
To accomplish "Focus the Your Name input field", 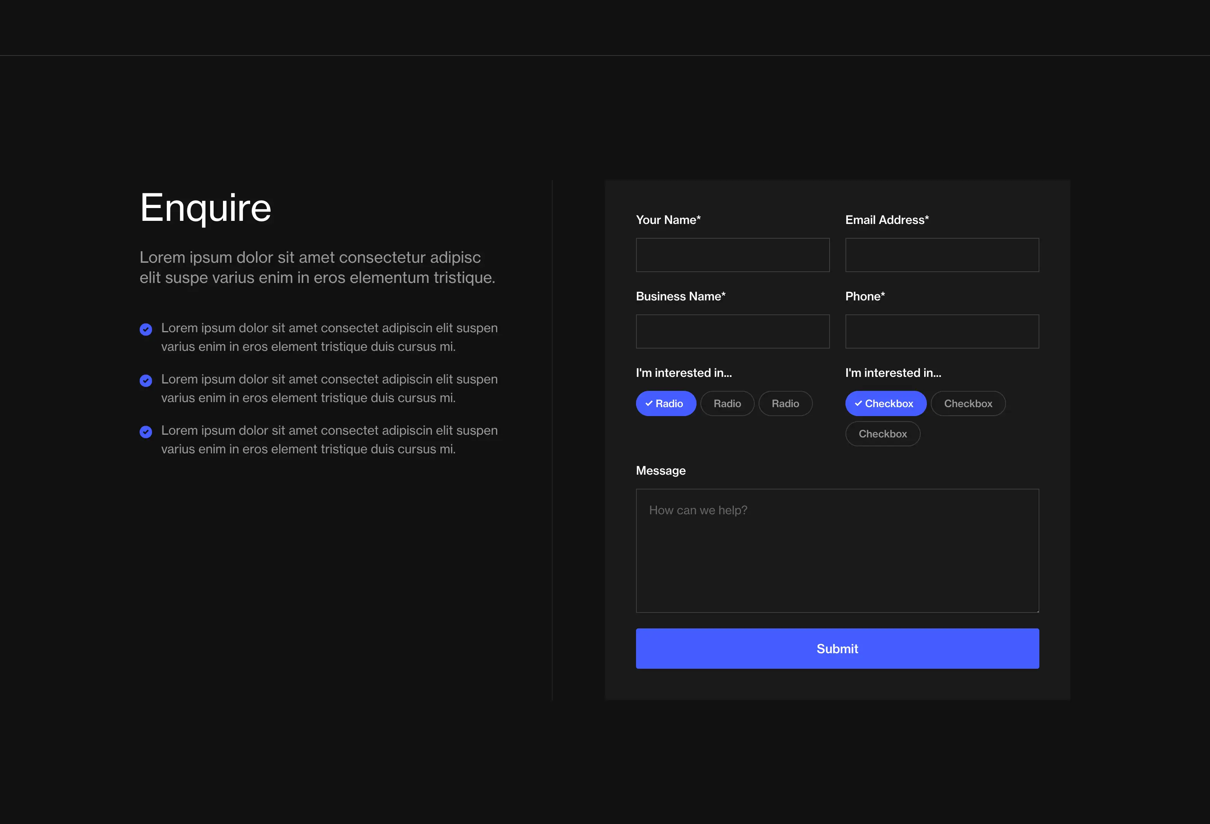I will click(733, 255).
